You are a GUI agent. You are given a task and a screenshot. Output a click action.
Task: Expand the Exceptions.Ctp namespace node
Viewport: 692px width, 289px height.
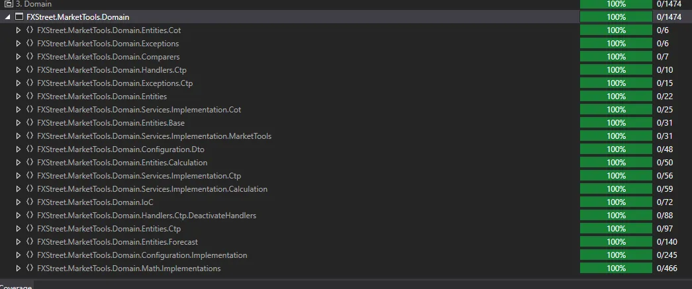click(x=18, y=83)
